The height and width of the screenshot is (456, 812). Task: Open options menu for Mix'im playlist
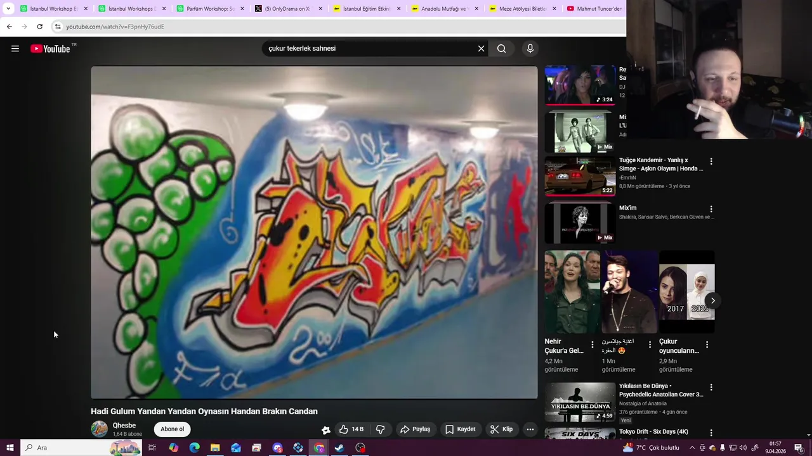(711, 209)
